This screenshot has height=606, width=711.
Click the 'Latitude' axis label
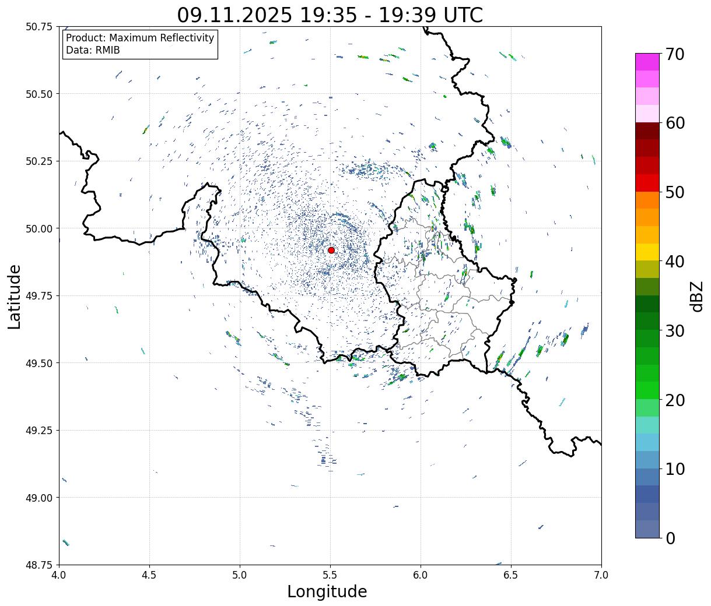tap(15, 296)
